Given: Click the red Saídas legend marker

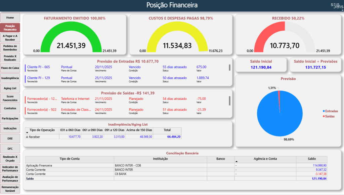Looking at the screenshot, I should pyautogui.click(x=324, y=116).
